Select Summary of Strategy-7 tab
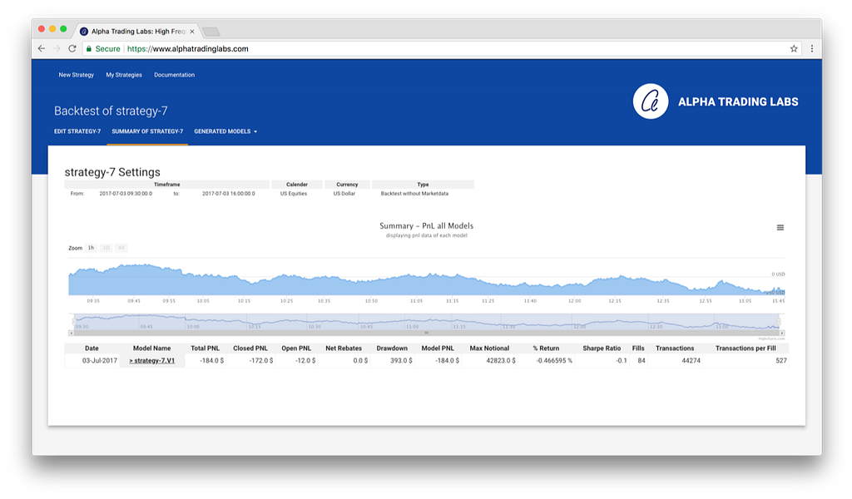Image resolution: width=852 pixels, height=499 pixels. click(147, 131)
